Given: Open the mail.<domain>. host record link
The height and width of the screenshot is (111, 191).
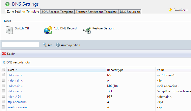Looking at the screenshot, I should tap(19, 107).
